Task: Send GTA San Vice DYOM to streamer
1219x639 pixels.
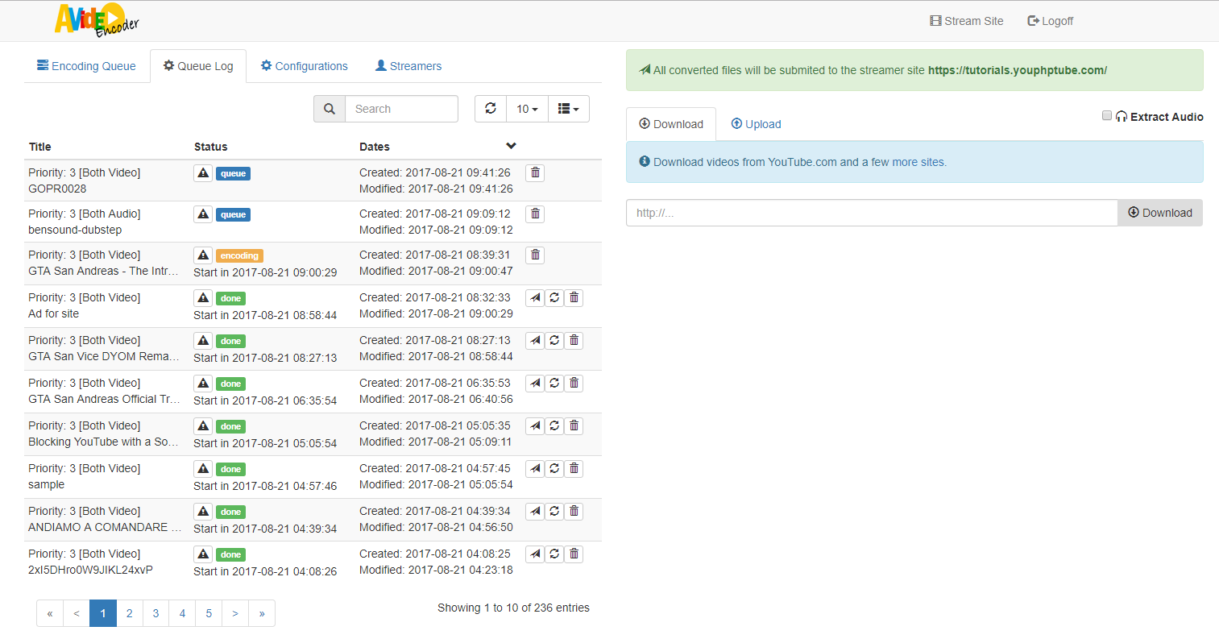Action: pyautogui.click(x=535, y=340)
